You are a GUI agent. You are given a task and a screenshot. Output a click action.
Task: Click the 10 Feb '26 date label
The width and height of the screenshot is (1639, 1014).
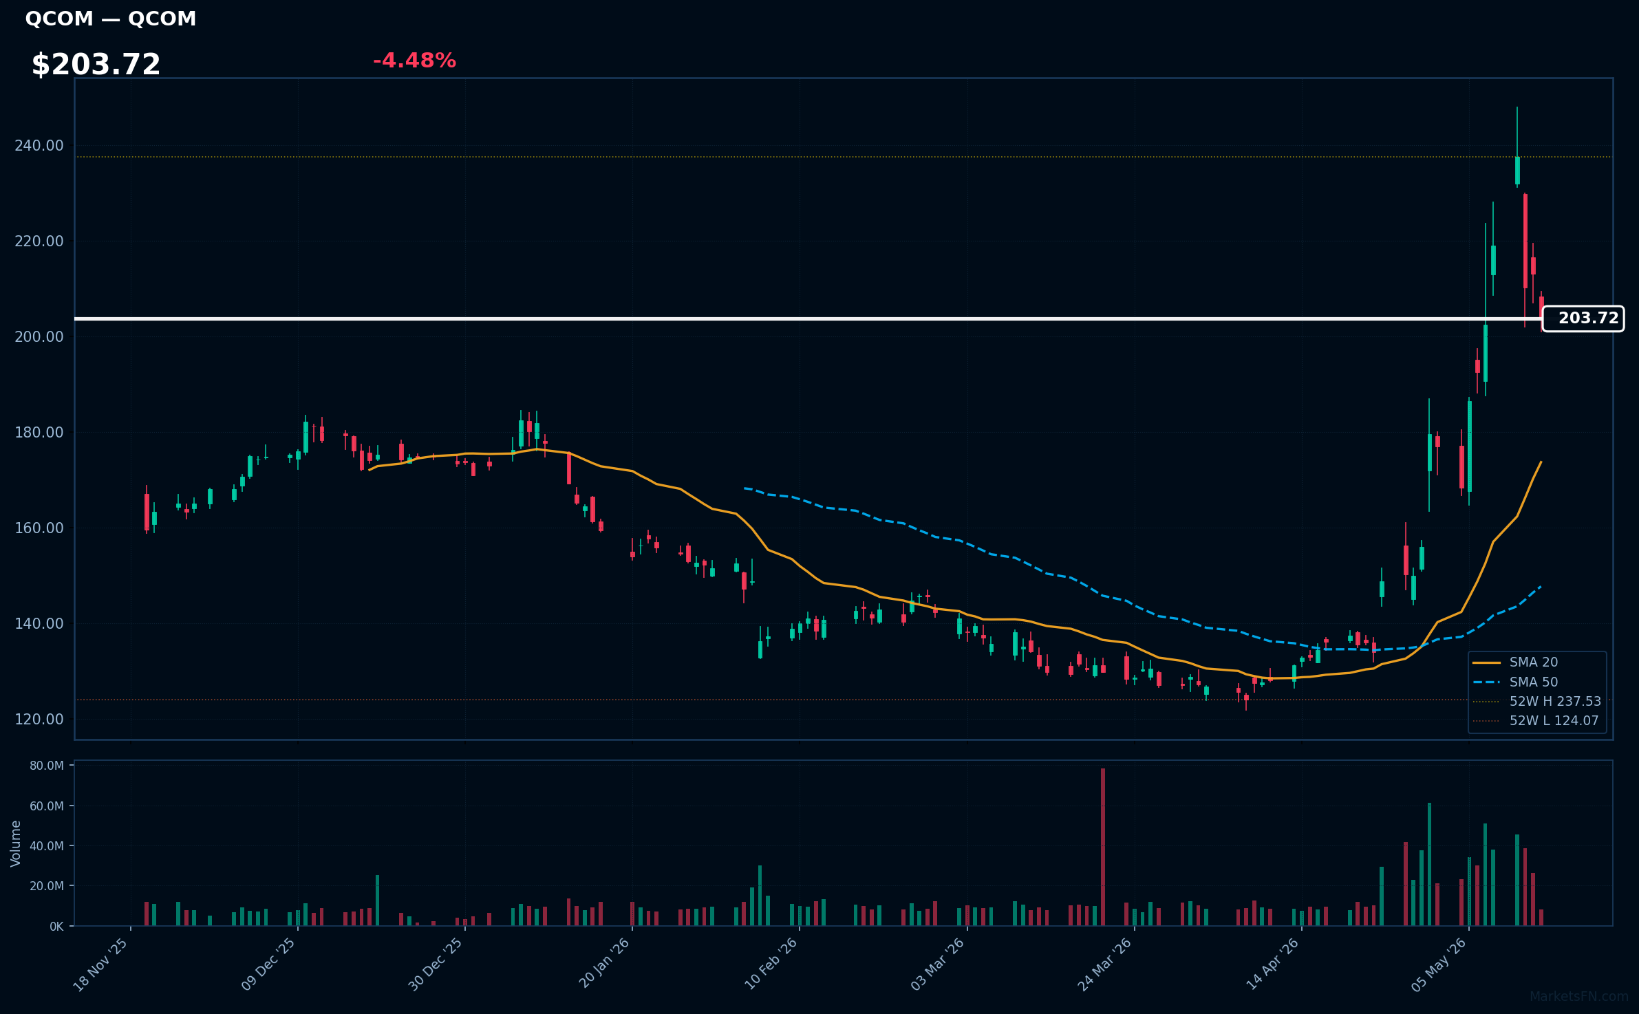click(771, 964)
